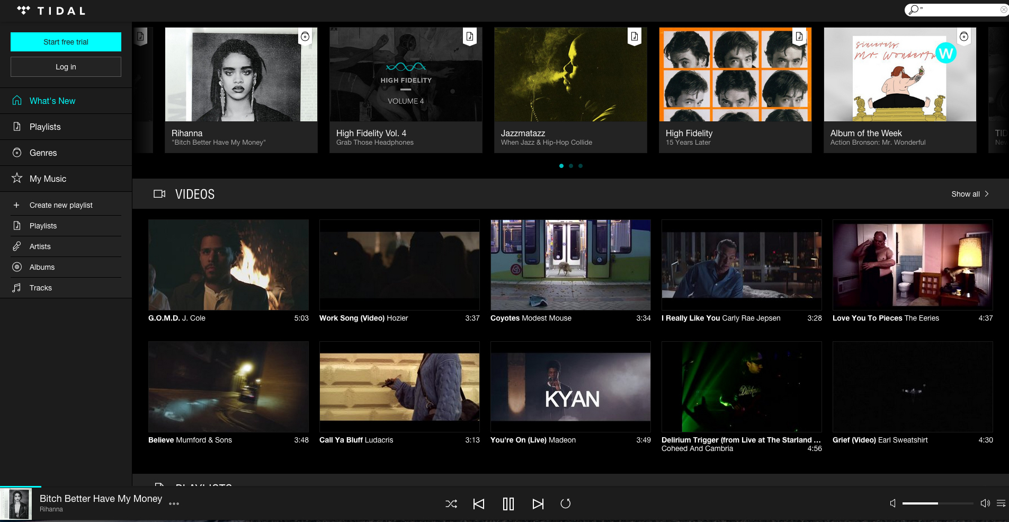
Task: Select the second carousel page dot
Action: tap(571, 166)
